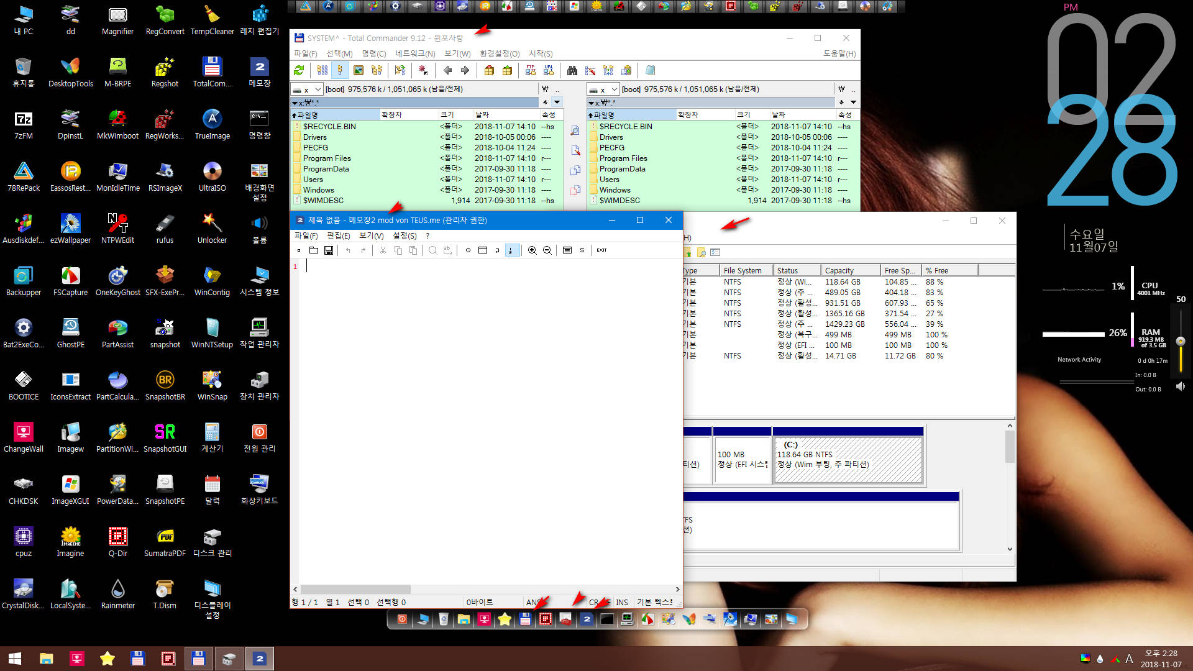Open left panel drive selector dropdown
The width and height of the screenshot is (1193, 671).
click(307, 89)
